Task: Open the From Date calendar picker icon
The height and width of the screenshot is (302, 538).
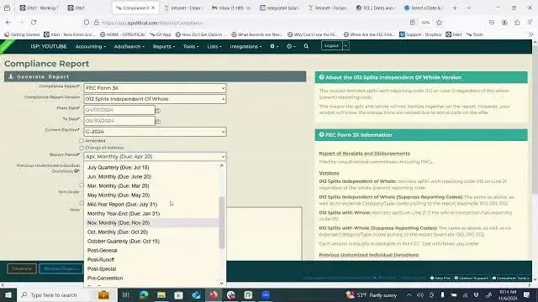Action: coord(158,111)
